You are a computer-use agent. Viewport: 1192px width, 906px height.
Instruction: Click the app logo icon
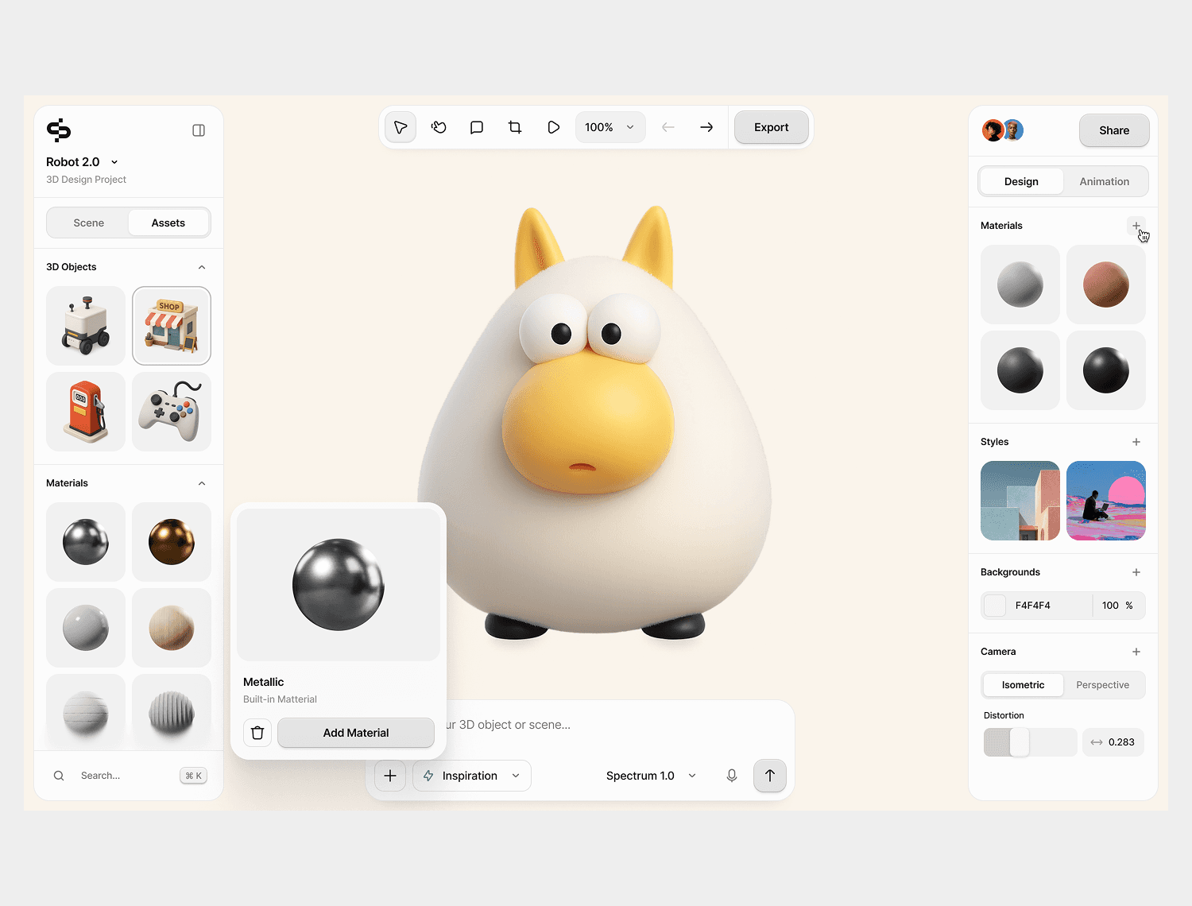tap(59, 130)
